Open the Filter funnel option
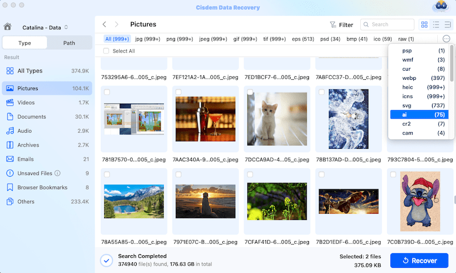 coord(341,25)
